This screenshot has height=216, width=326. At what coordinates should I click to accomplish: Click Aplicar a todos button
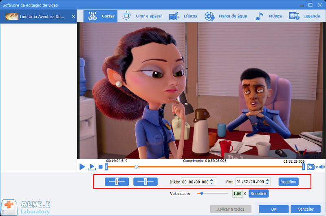click(x=231, y=209)
